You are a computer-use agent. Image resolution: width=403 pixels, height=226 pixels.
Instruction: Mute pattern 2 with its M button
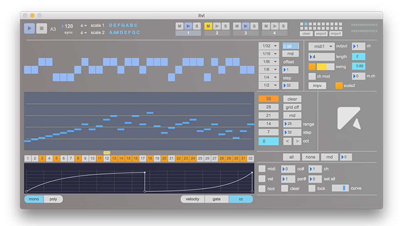pos(208,26)
